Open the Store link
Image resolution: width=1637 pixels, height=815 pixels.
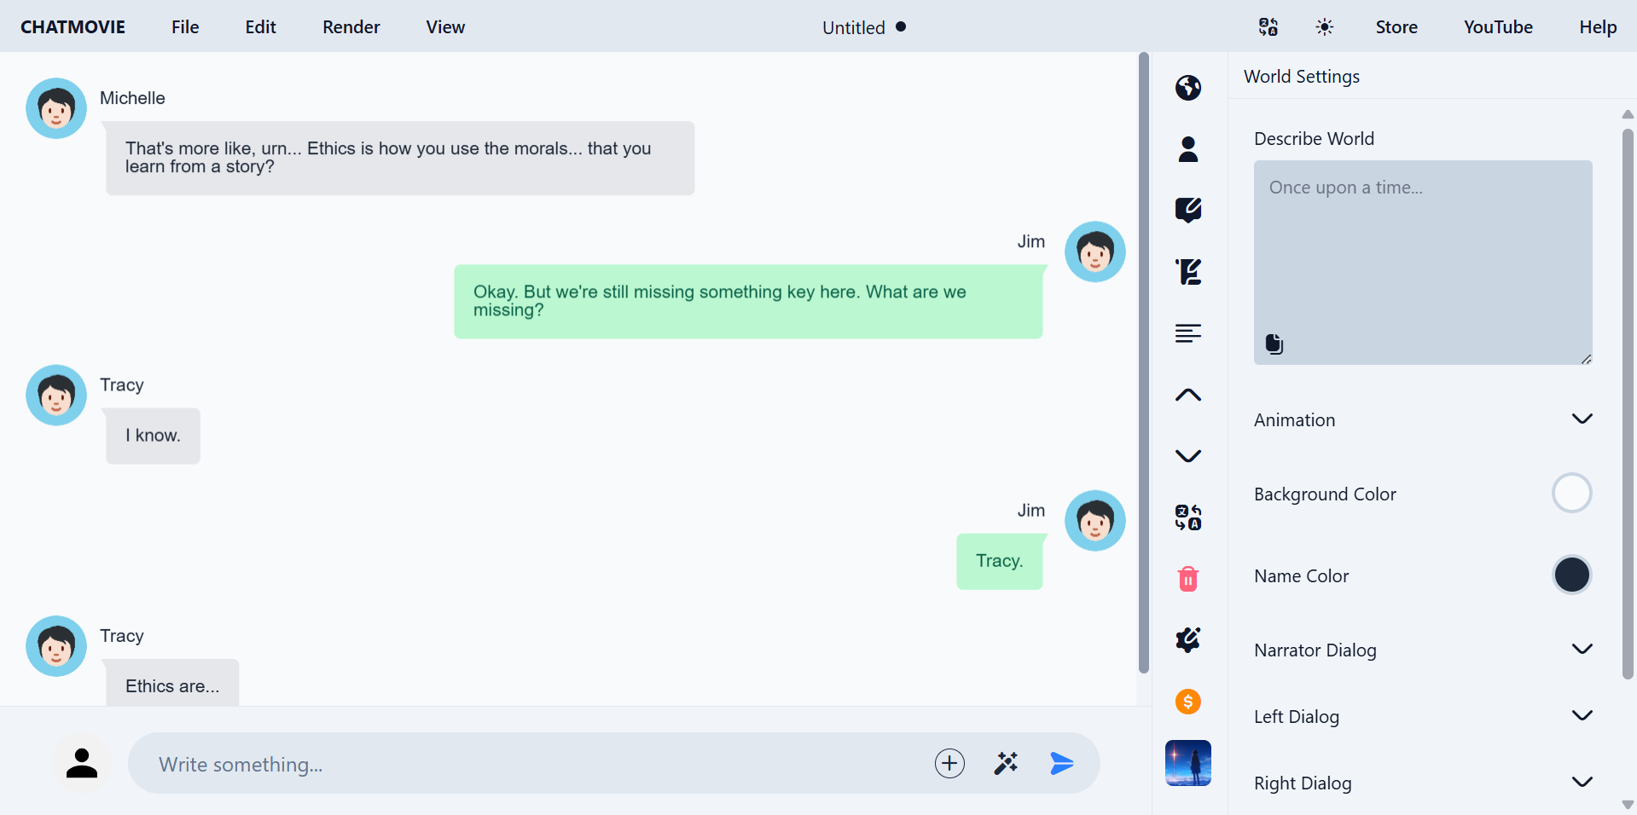point(1396,27)
